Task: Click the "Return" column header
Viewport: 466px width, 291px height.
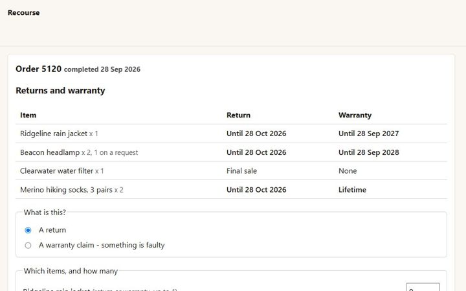Action: coord(238,115)
